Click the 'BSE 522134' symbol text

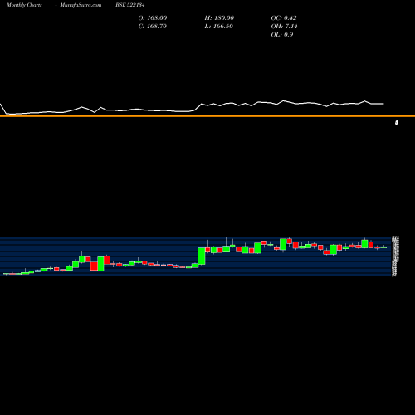(130, 5)
